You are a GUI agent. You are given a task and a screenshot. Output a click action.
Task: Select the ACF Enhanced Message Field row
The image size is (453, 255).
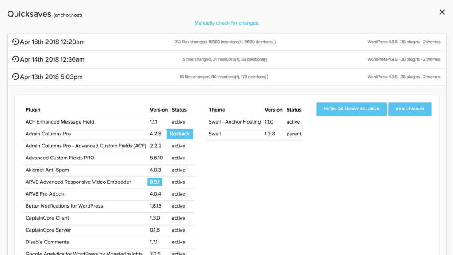(x=60, y=122)
